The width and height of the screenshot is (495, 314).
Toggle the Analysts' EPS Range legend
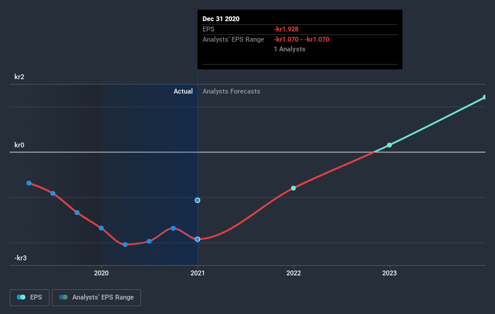(96, 297)
